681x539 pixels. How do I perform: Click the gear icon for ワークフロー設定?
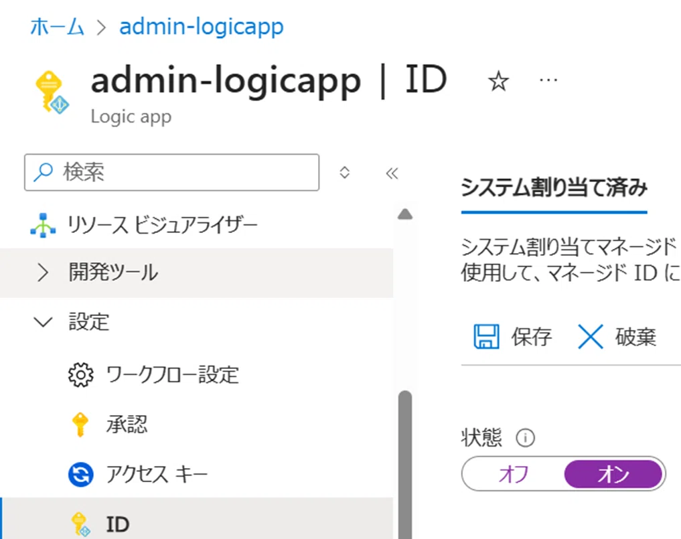coord(80,375)
